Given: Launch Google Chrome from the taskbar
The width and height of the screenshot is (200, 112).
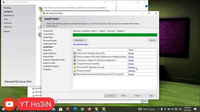Looking at the screenshot, I should pos(82,109).
